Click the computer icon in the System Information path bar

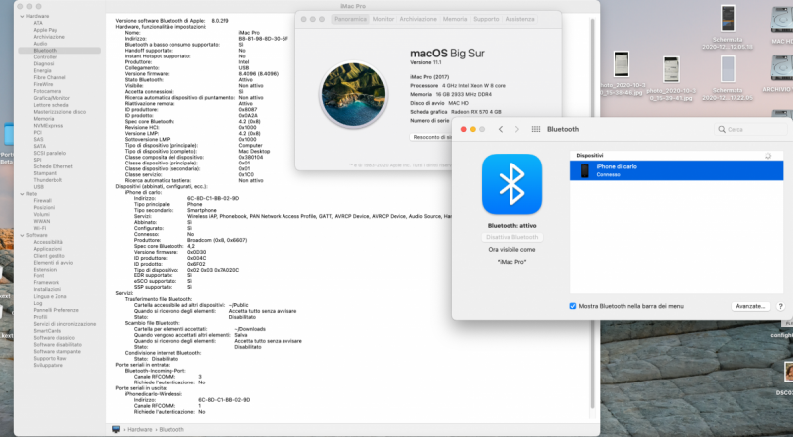[116, 429]
